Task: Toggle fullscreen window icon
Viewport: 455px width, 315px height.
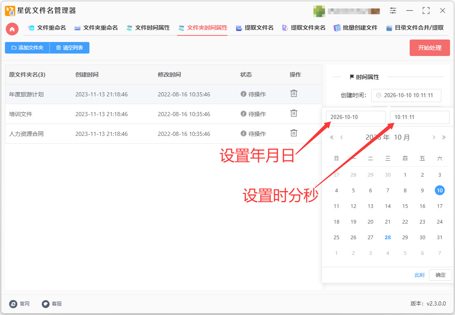Action: [x=426, y=11]
